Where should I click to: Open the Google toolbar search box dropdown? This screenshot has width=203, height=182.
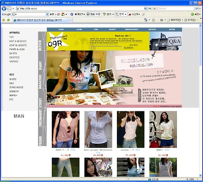pos(47,14)
